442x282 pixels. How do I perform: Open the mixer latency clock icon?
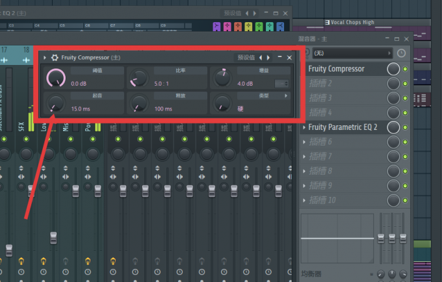tap(401, 53)
